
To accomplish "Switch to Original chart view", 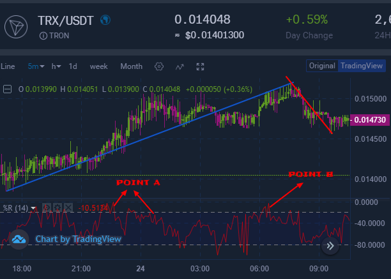I will pos(322,66).
